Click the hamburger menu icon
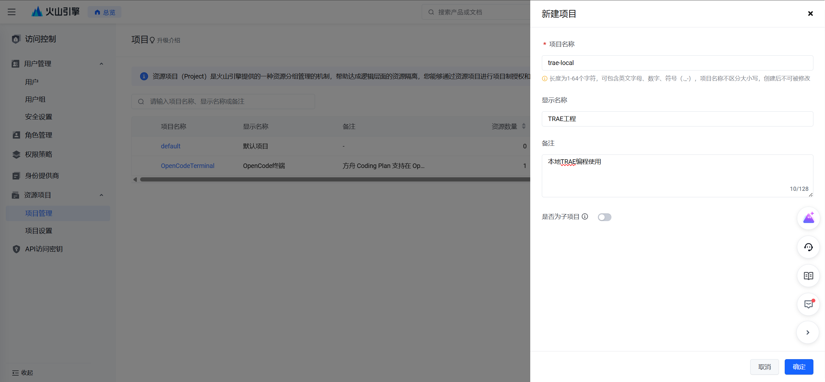 12,12
